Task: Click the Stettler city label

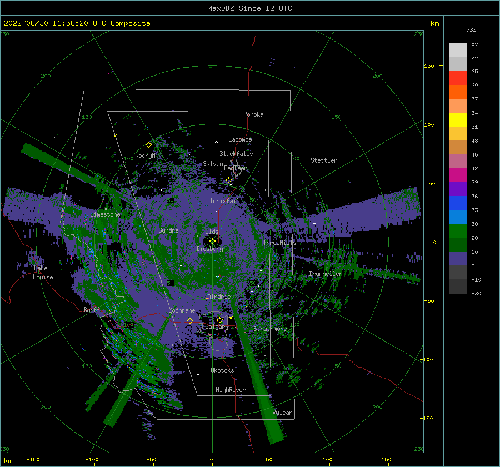Action: 324,160
